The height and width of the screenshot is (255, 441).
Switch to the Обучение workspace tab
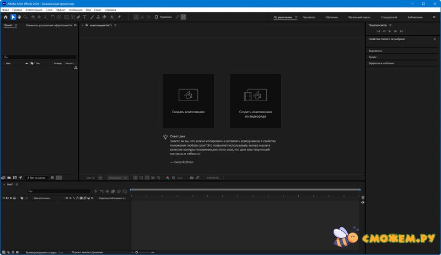pos(331,17)
